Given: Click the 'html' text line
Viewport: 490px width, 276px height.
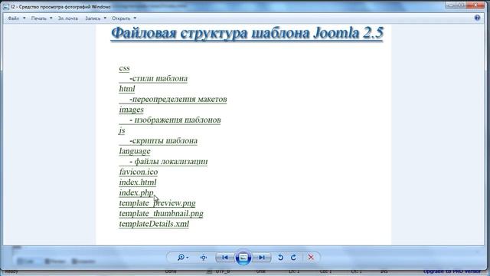Looking at the screenshot, I should (x=127, y=89).
